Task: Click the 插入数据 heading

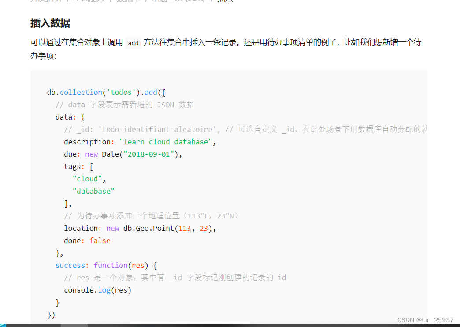Action: coord(50,23)
